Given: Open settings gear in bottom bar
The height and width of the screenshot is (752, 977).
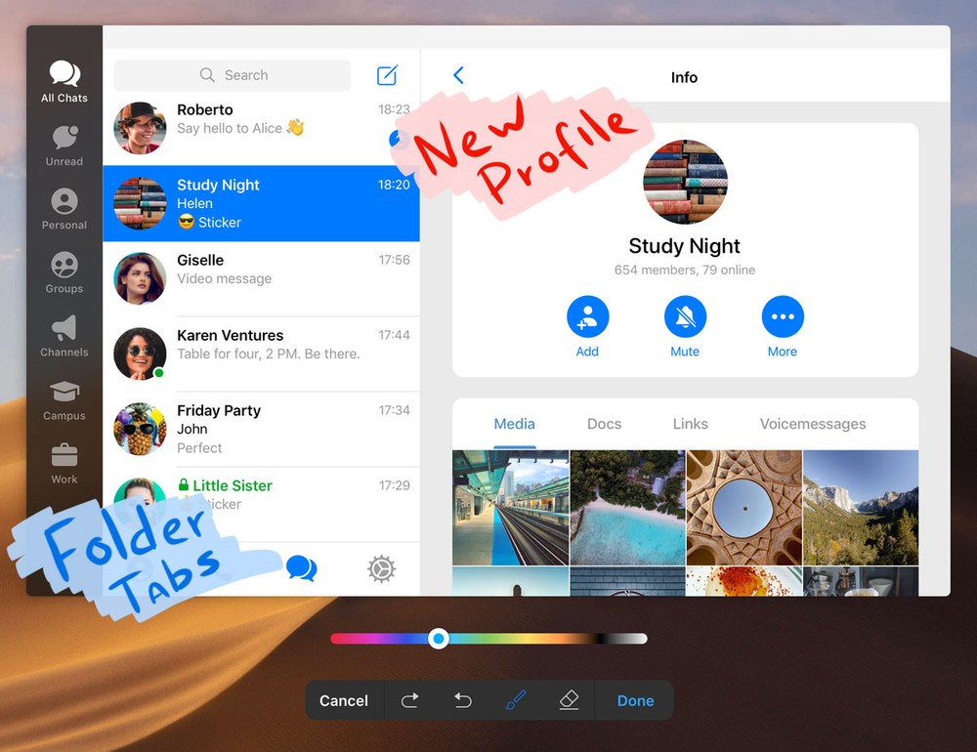Looking at the screenshot, I should pos(381,568).
